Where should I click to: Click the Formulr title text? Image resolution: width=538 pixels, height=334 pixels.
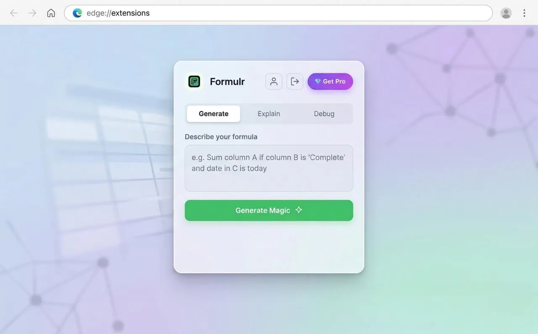pyautogui.click(x=227, y=81)
